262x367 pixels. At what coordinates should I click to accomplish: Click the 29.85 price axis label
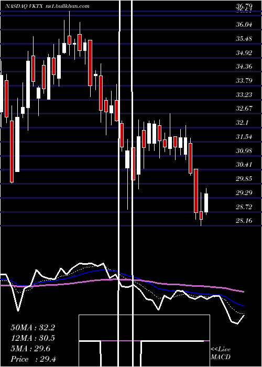(244, 179)
